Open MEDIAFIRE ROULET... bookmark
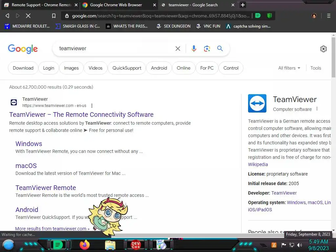Image resolution: width=336 pixels, height=252 pixels. click(x=27, y=26)
